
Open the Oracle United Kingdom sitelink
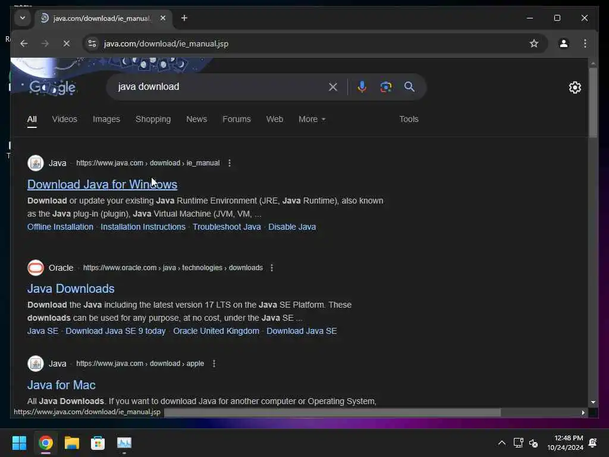coord(216,331)
